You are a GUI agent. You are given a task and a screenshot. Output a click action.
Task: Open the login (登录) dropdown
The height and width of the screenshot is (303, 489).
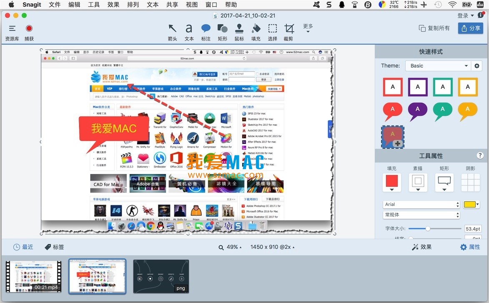coord(466,15)
